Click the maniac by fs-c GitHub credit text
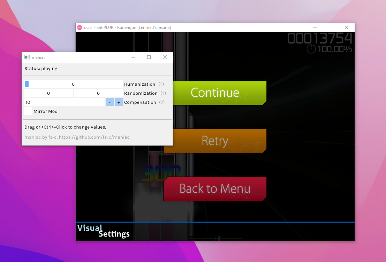 (77, 137)
